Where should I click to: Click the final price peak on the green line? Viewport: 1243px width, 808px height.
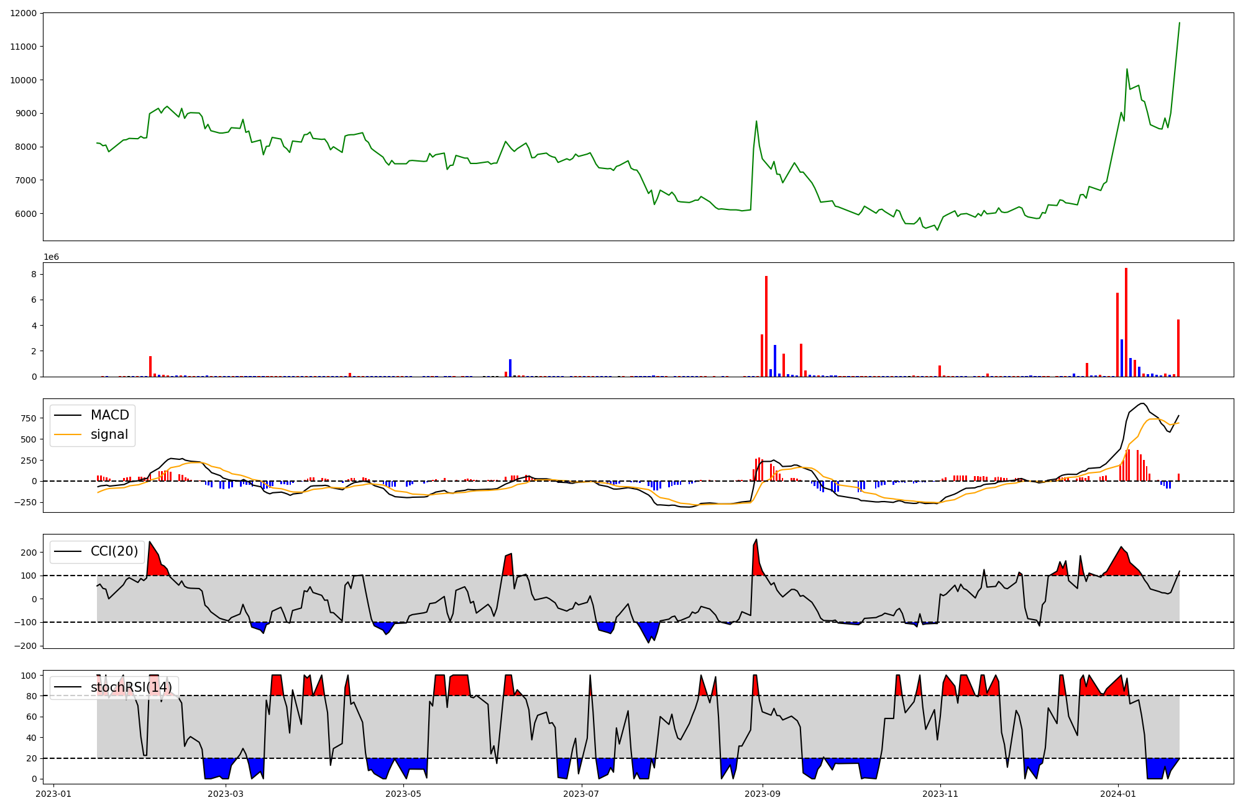1179,23
